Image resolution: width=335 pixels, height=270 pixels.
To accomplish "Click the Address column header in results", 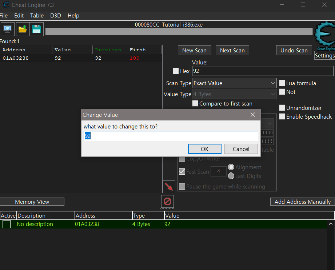I will click(26, 50).
